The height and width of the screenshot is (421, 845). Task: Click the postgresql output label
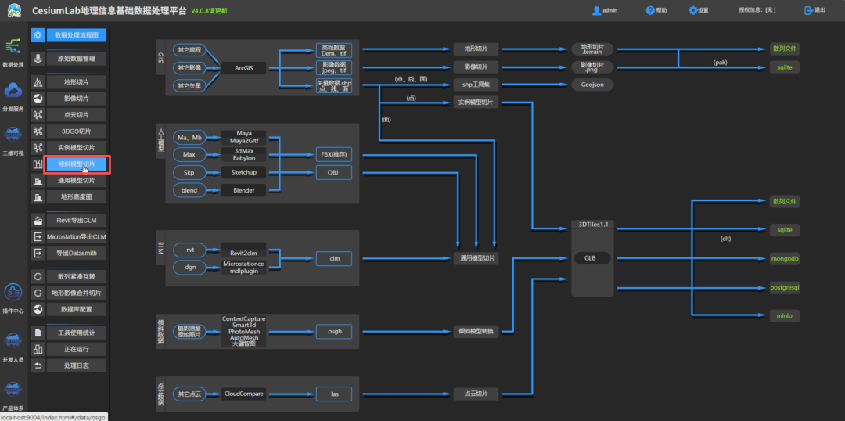pyautogui.click(x=785, y=287)
